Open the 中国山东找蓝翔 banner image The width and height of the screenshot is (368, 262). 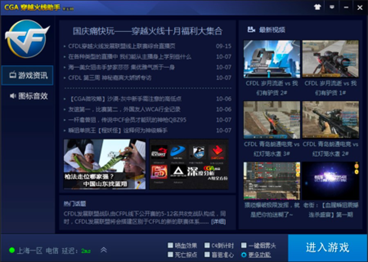[x=105, y=164]
